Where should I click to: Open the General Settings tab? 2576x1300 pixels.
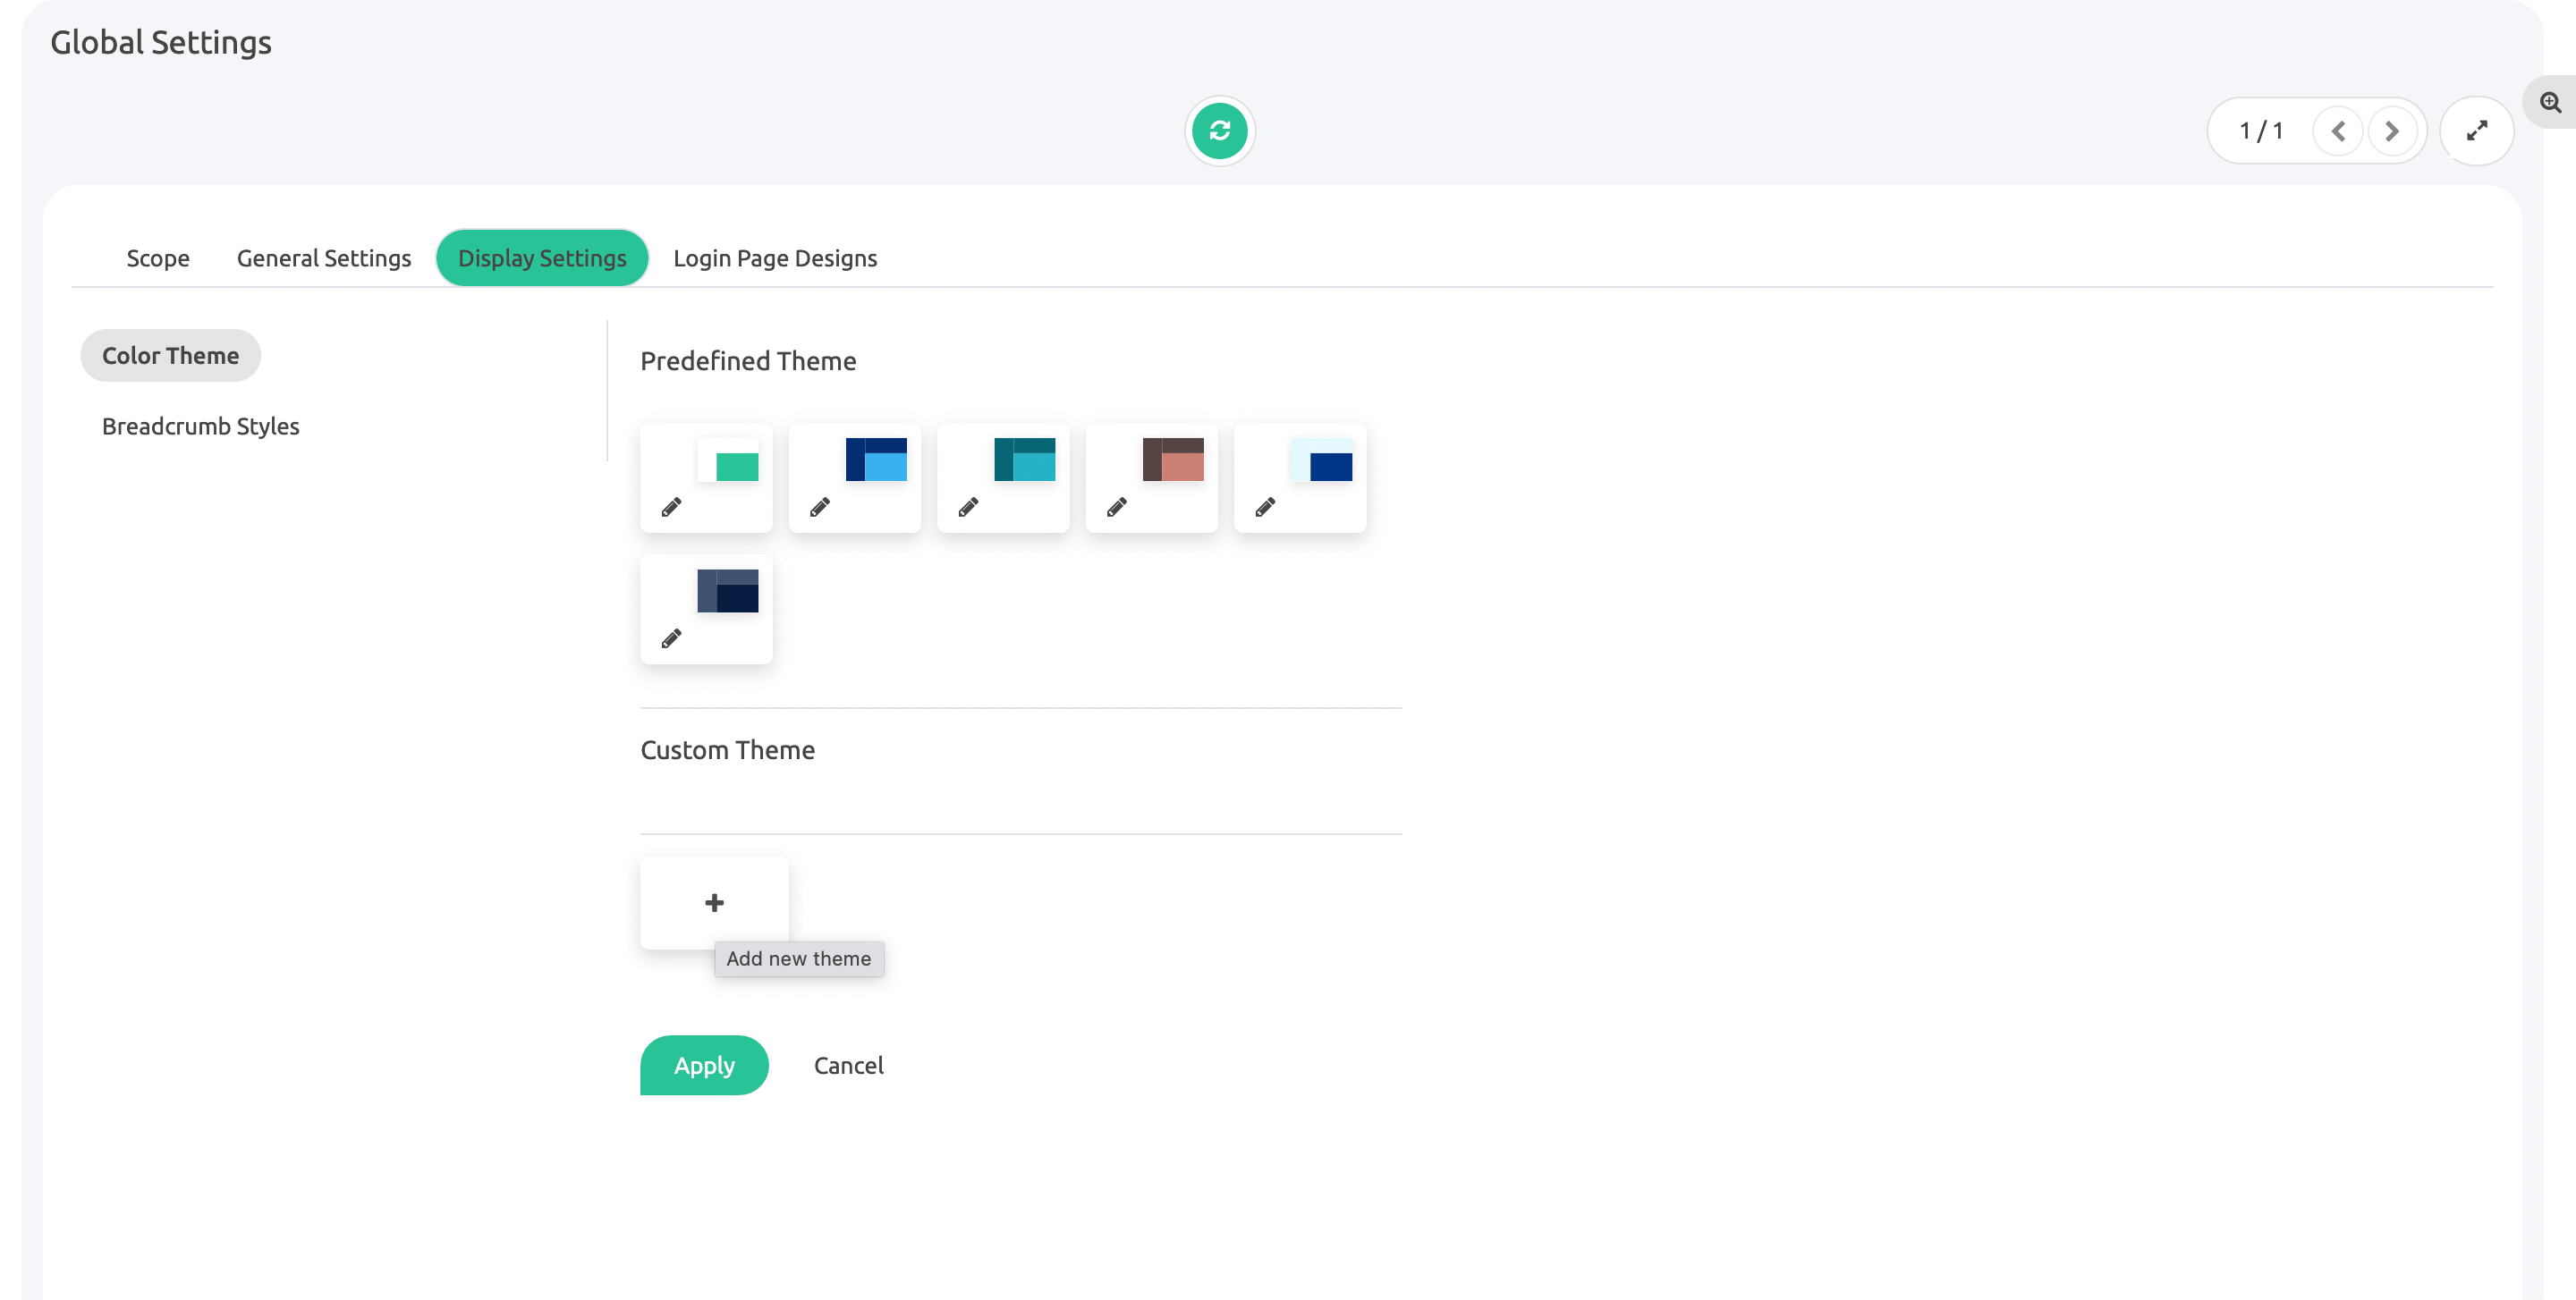324,257
